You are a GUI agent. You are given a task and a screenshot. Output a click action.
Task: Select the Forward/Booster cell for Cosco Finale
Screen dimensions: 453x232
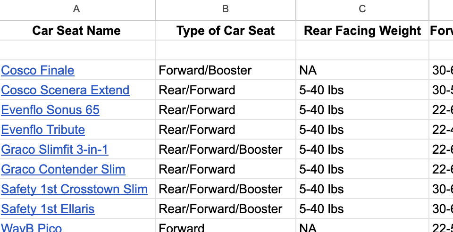(226, 70)
